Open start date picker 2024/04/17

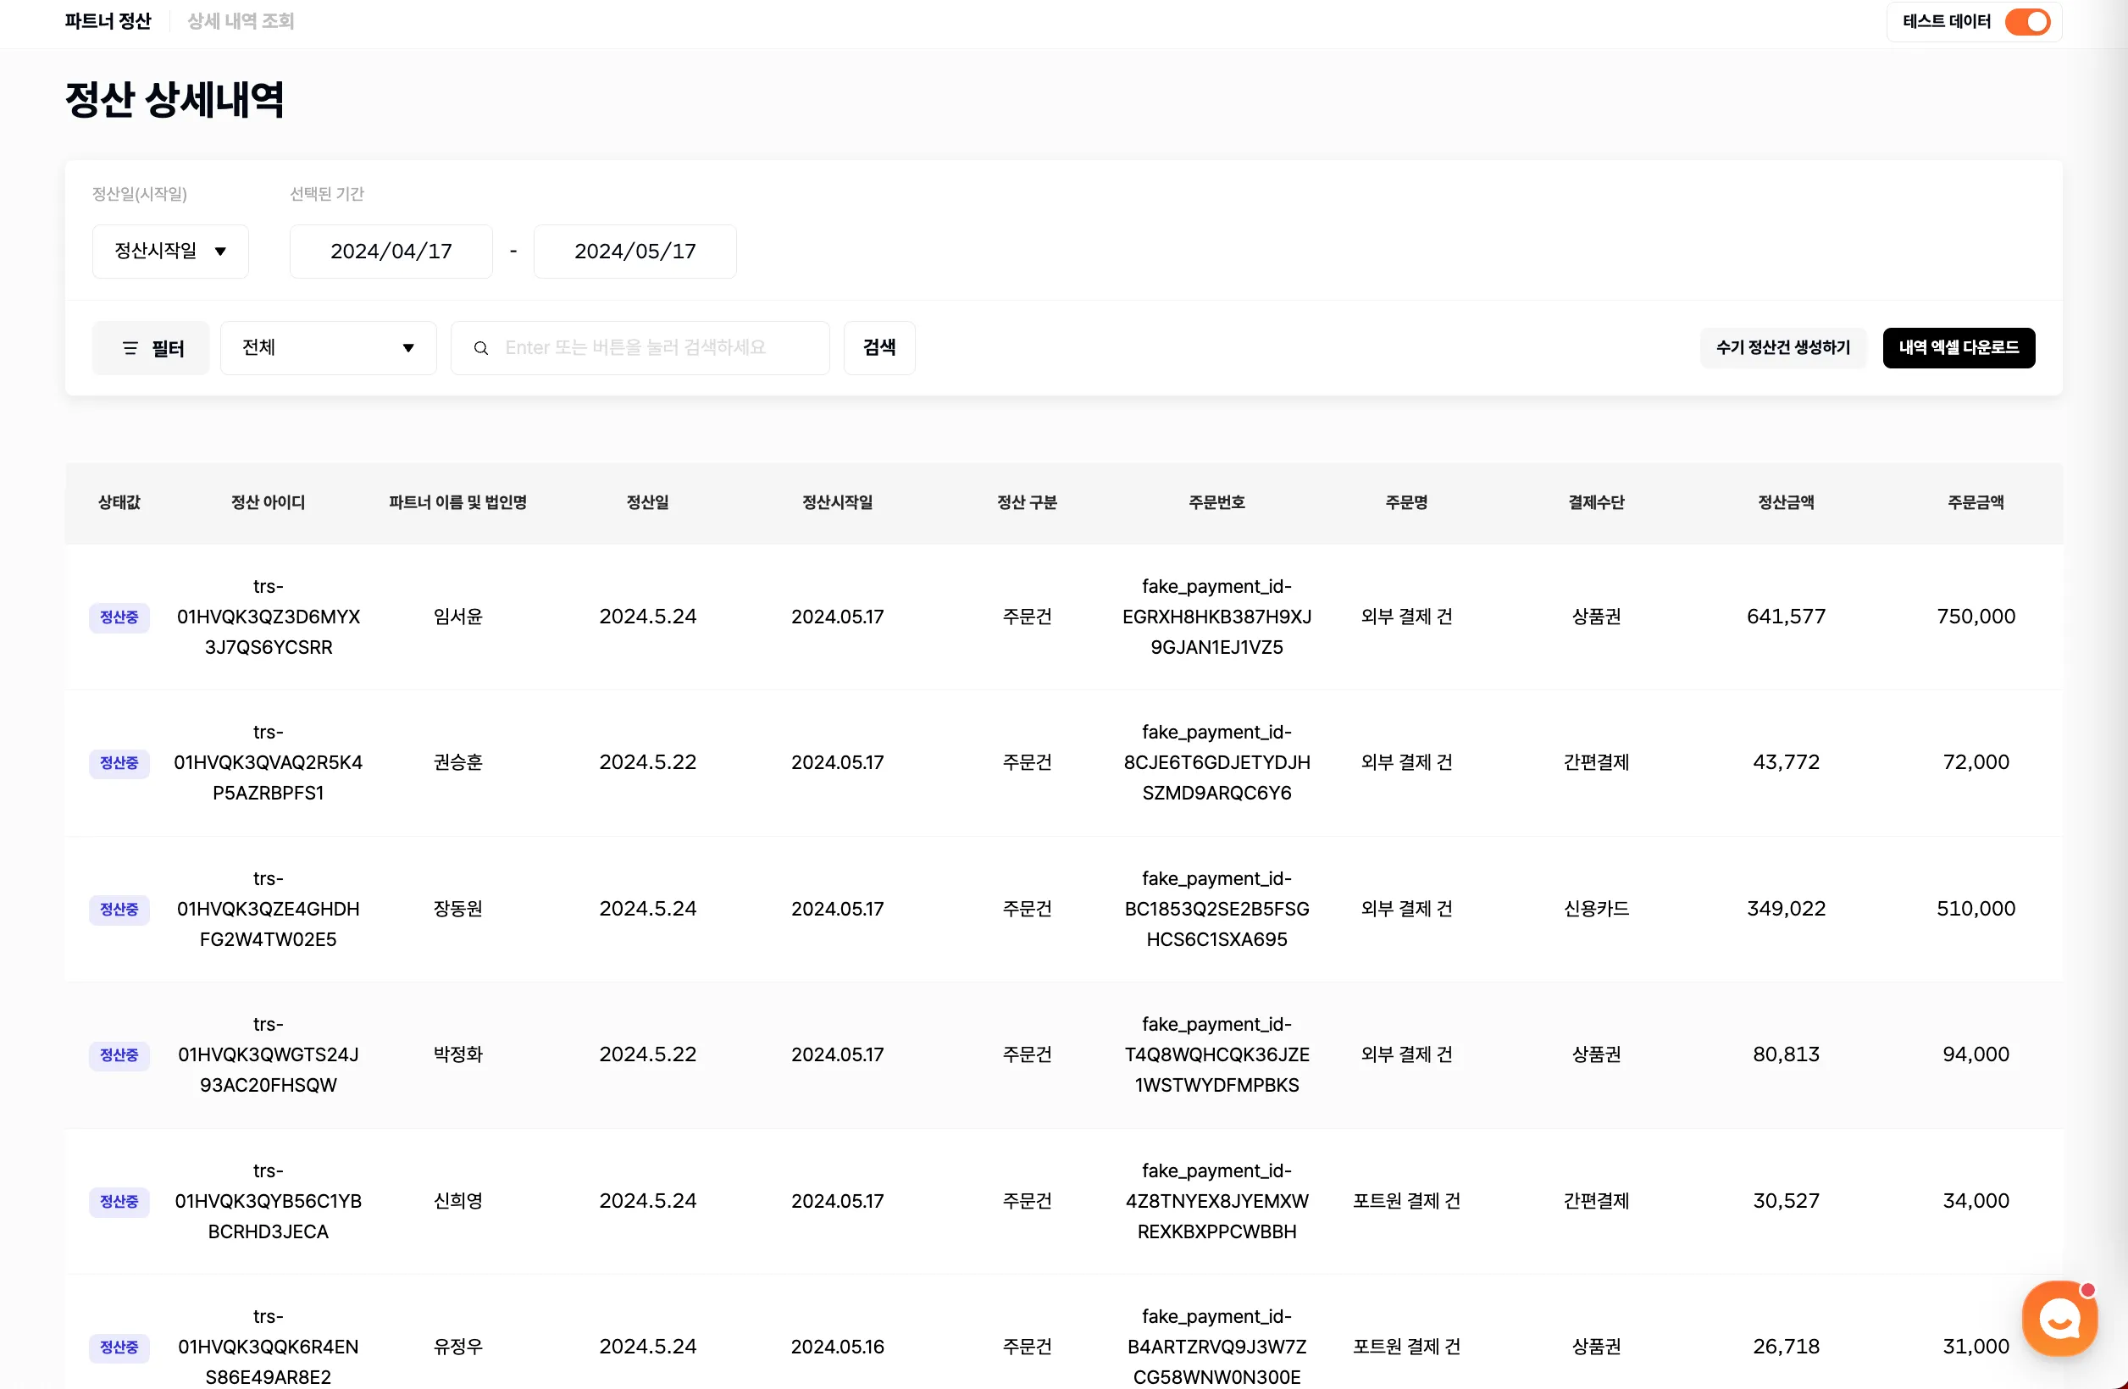pyautogui.click(x=391, y=252)
